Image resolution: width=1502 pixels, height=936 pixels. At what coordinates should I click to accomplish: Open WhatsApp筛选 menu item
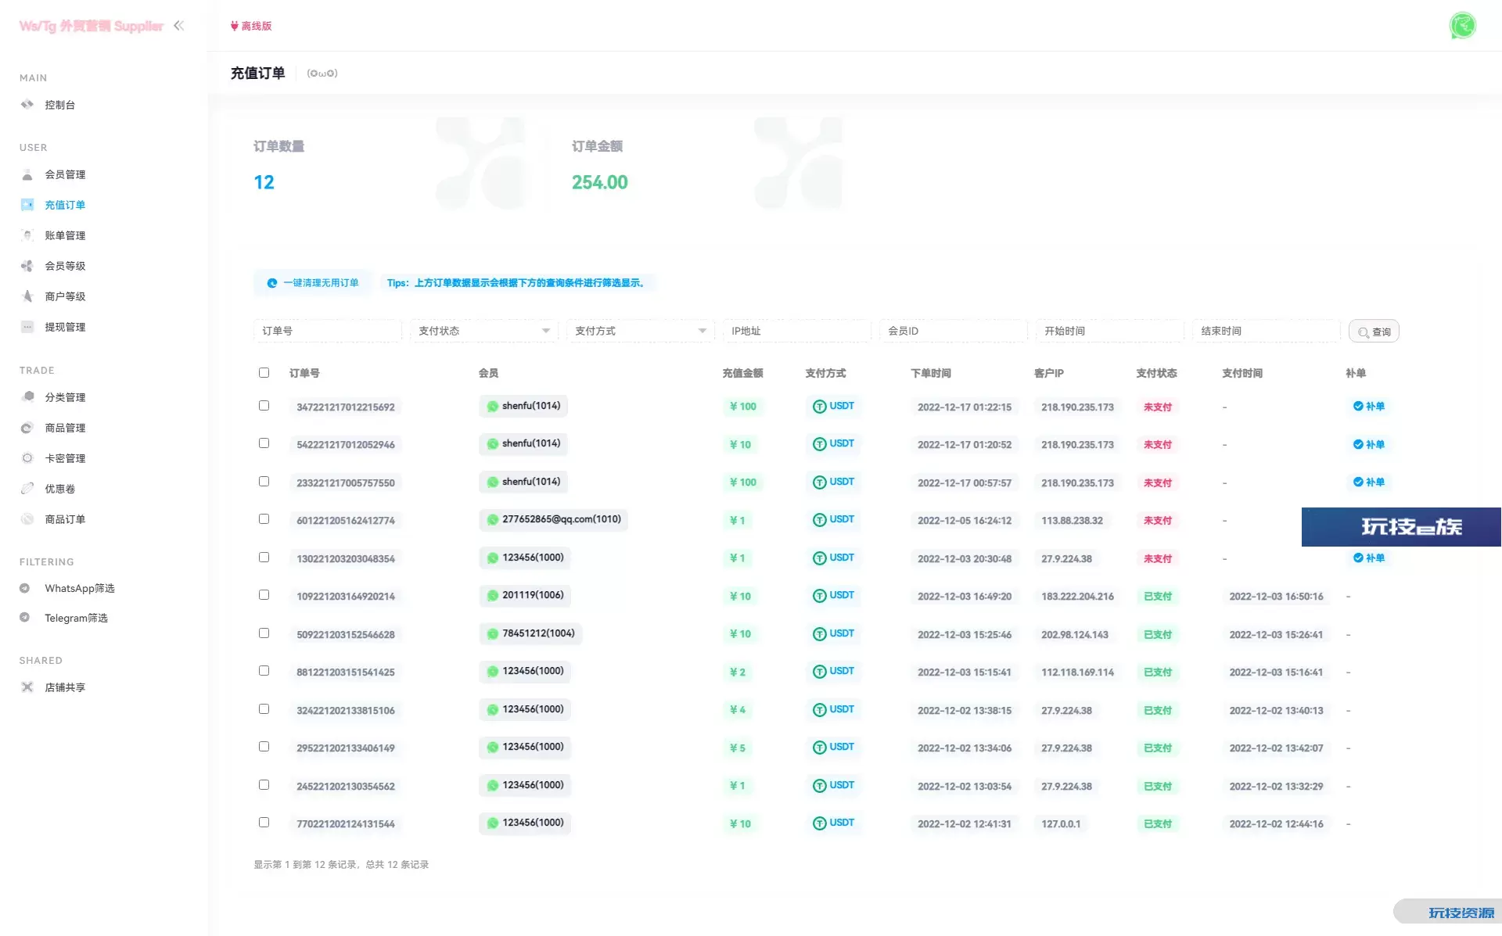pyautogui.click(x=80, y=588)
